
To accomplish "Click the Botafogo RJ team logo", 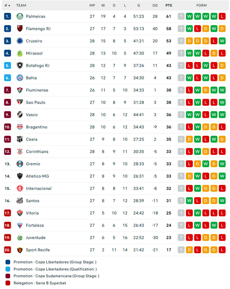I will pos(20,66).
